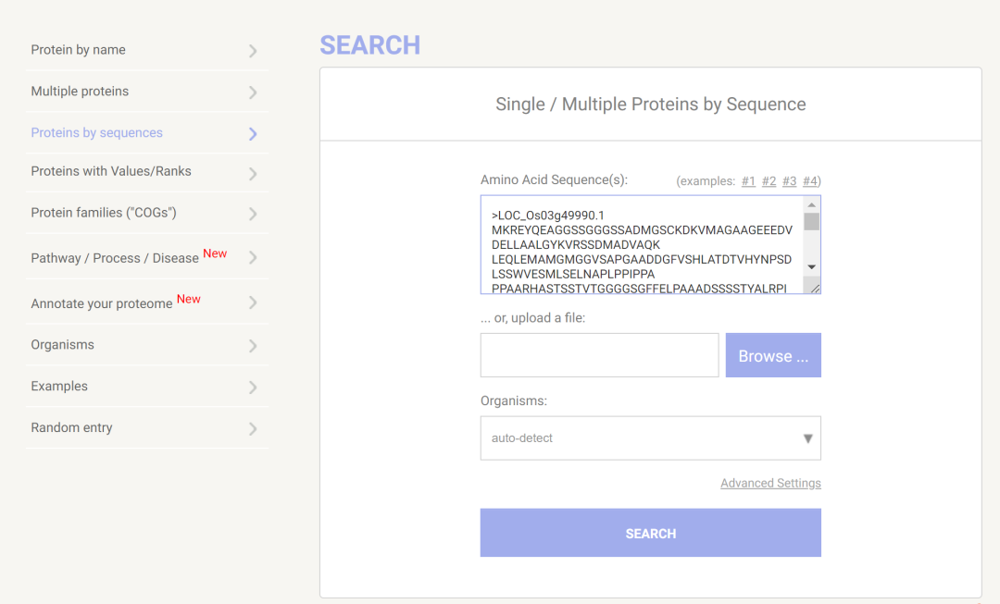The height and width of the screenshot is (604, 1000).
Task: Click the scroll down arrow in sequence box
Action: point(811,267)
